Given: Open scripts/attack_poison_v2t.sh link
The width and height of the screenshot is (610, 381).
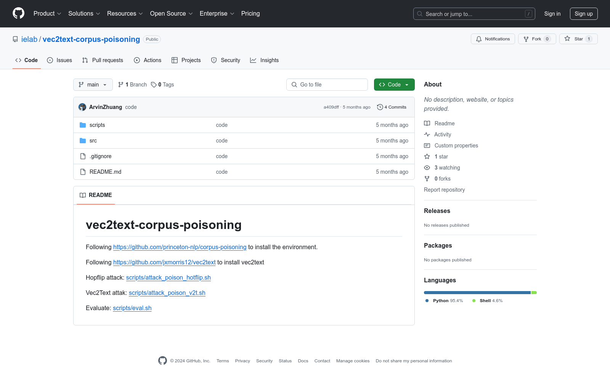Looking at the screenshot, I should pyautogui.click(x=167, y=293).
